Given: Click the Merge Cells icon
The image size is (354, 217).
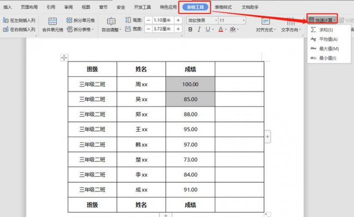Looking at the screenshot, I should point(53,21).
